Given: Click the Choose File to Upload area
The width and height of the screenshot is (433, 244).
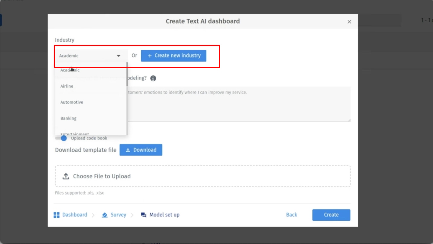Looking at the screenshot, I should [x=203, y=176].
